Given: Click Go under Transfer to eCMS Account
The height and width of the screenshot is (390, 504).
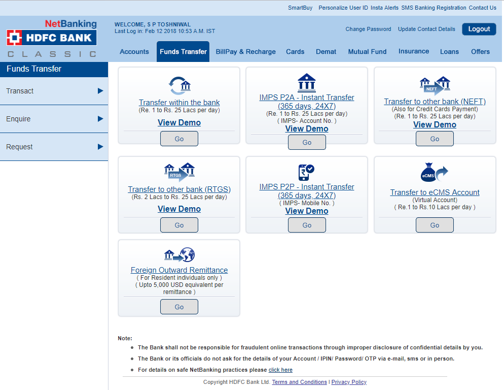Looking at the screenshot, I should pos(435,225).
